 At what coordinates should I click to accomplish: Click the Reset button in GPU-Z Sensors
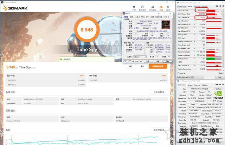click(220, 73)
